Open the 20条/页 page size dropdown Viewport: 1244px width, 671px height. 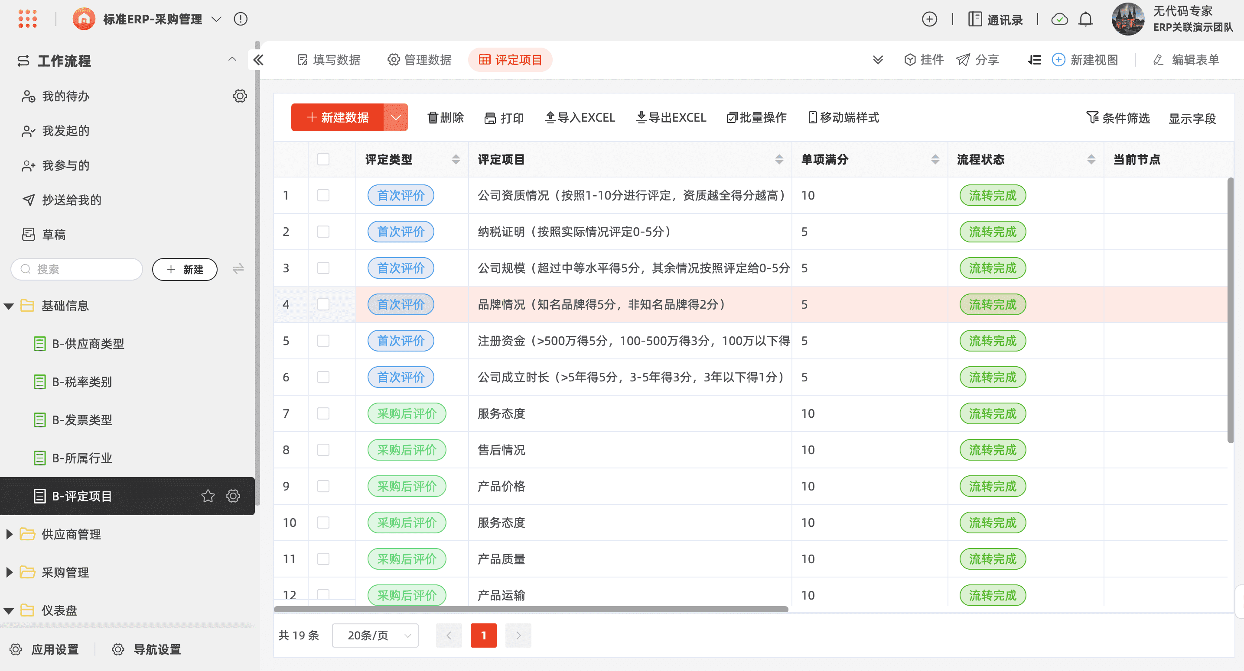click(375, 636)
